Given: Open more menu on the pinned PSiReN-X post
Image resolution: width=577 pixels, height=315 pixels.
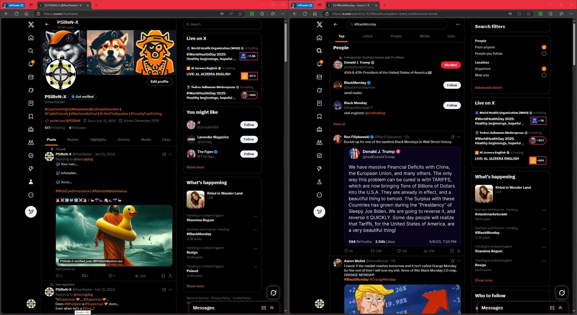Looking at the screenshot, I should 170,154.
